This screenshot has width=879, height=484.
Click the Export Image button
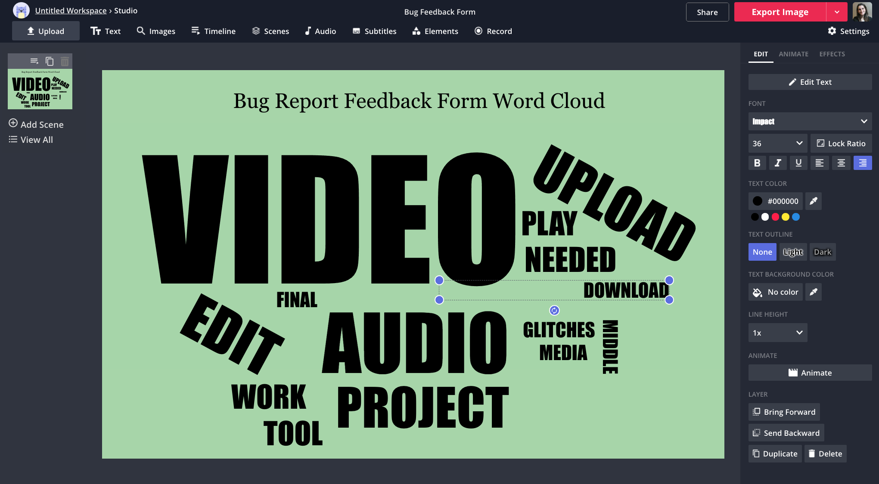780,12
